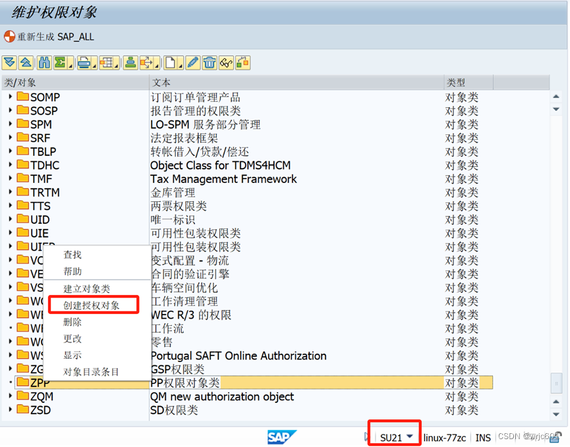This screenshot has width=570, height=447.
Task: Click the green Sigma total icon
Action: (x=59, y=63)
